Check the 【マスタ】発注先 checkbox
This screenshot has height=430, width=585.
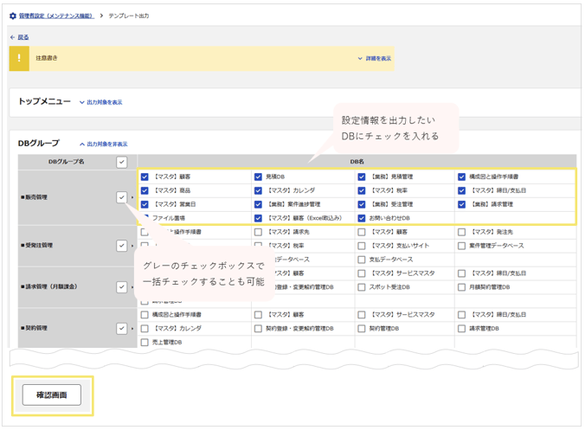pyautogui.click(x=462, y=232)
